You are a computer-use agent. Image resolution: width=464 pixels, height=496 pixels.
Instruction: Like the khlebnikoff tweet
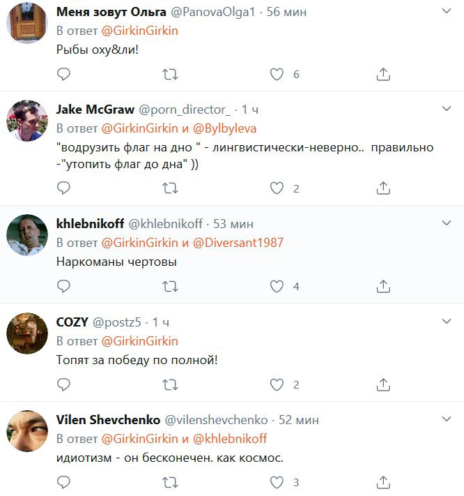277,286
